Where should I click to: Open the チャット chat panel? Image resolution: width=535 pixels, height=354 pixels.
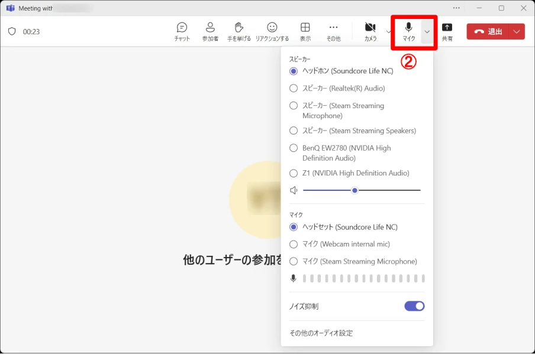[x=182, y=32]
